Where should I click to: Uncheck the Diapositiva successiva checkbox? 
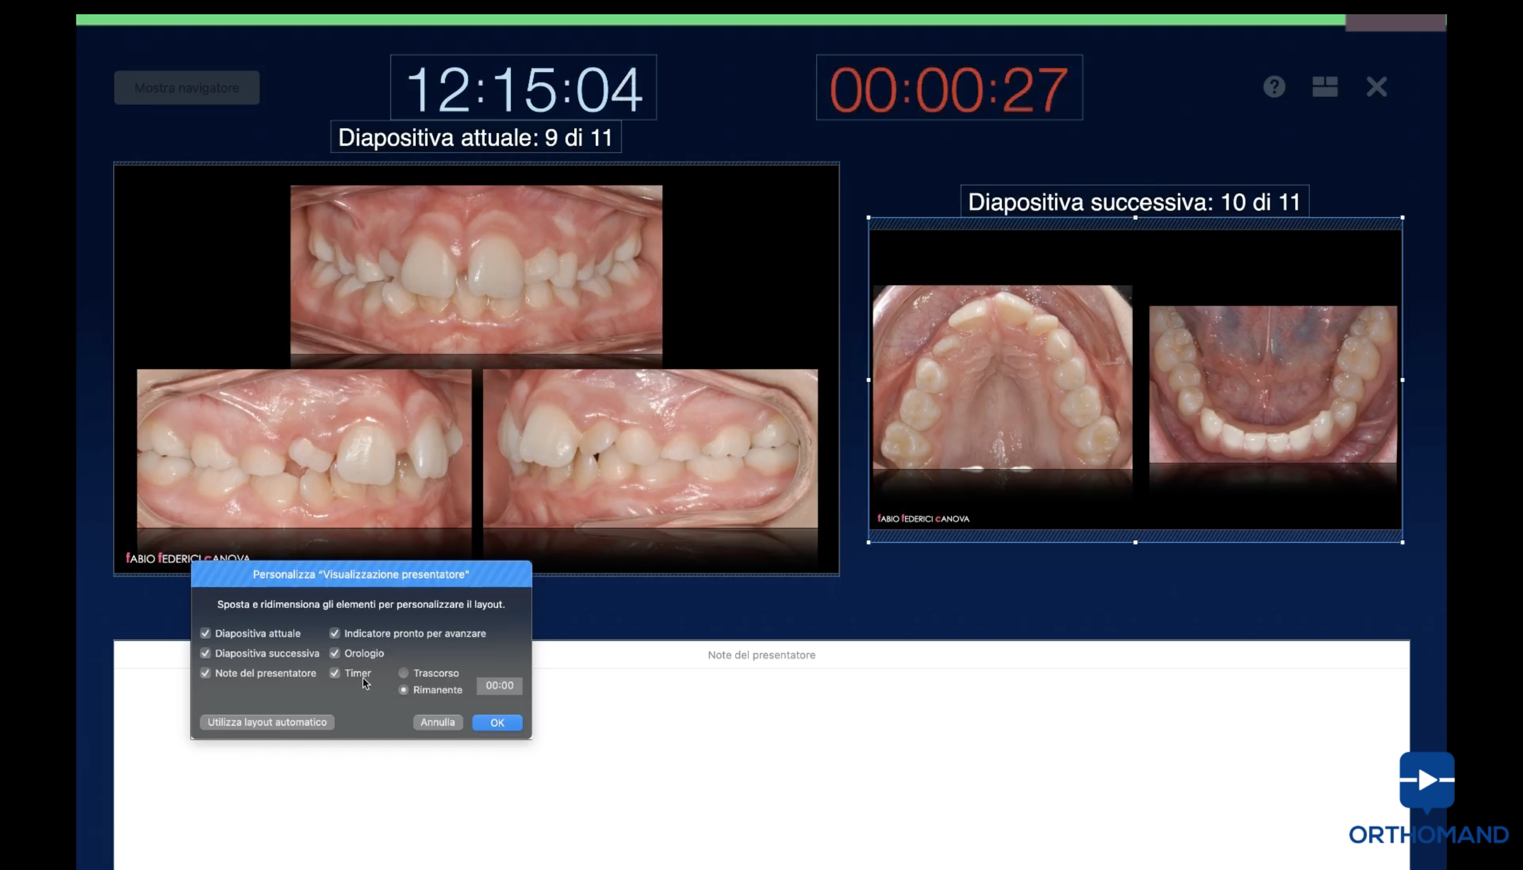[x=206, y=653]
